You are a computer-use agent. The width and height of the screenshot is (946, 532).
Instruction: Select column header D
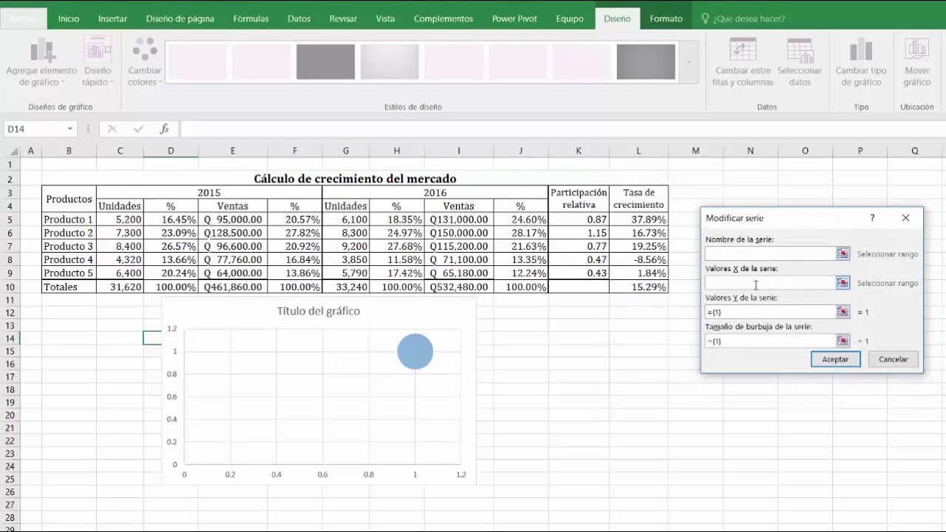(x=171, y=151)
